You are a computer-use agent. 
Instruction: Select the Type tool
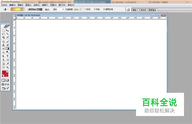(7, 56)
